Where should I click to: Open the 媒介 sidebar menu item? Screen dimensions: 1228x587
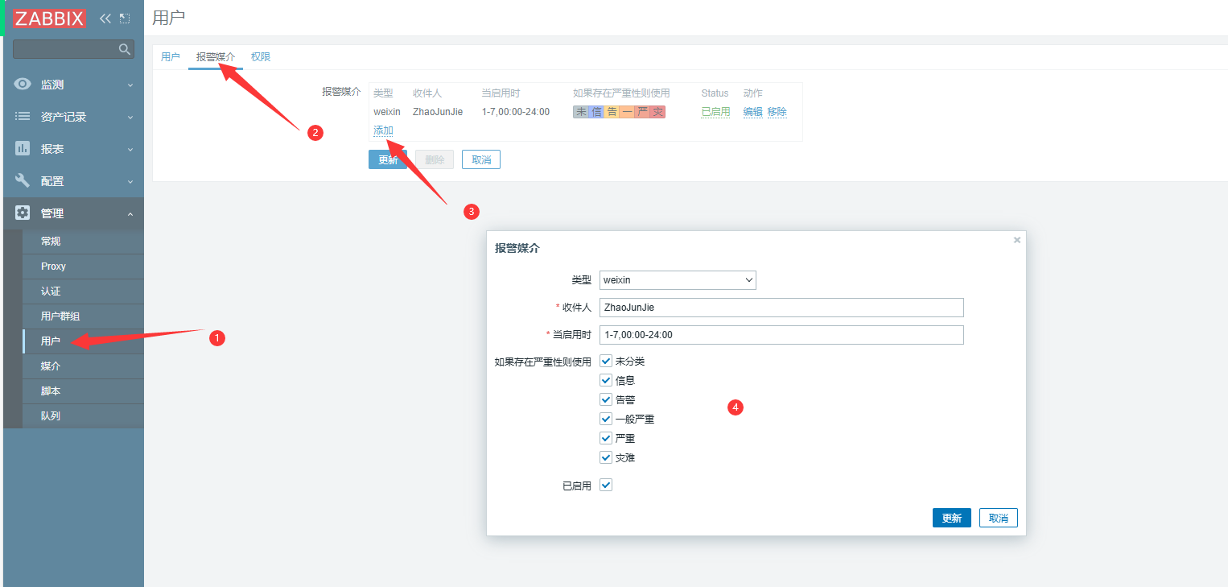point(84,366)
